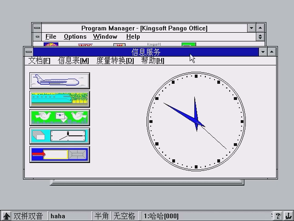Open Kingsoft Pango Office group control menu
The width and height of the screenshot is (294, 221).
pos(37,37)
